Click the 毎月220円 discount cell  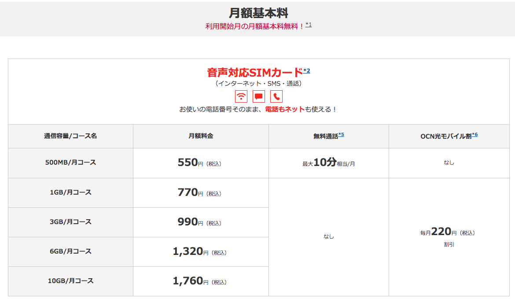[x=448, y=232]
